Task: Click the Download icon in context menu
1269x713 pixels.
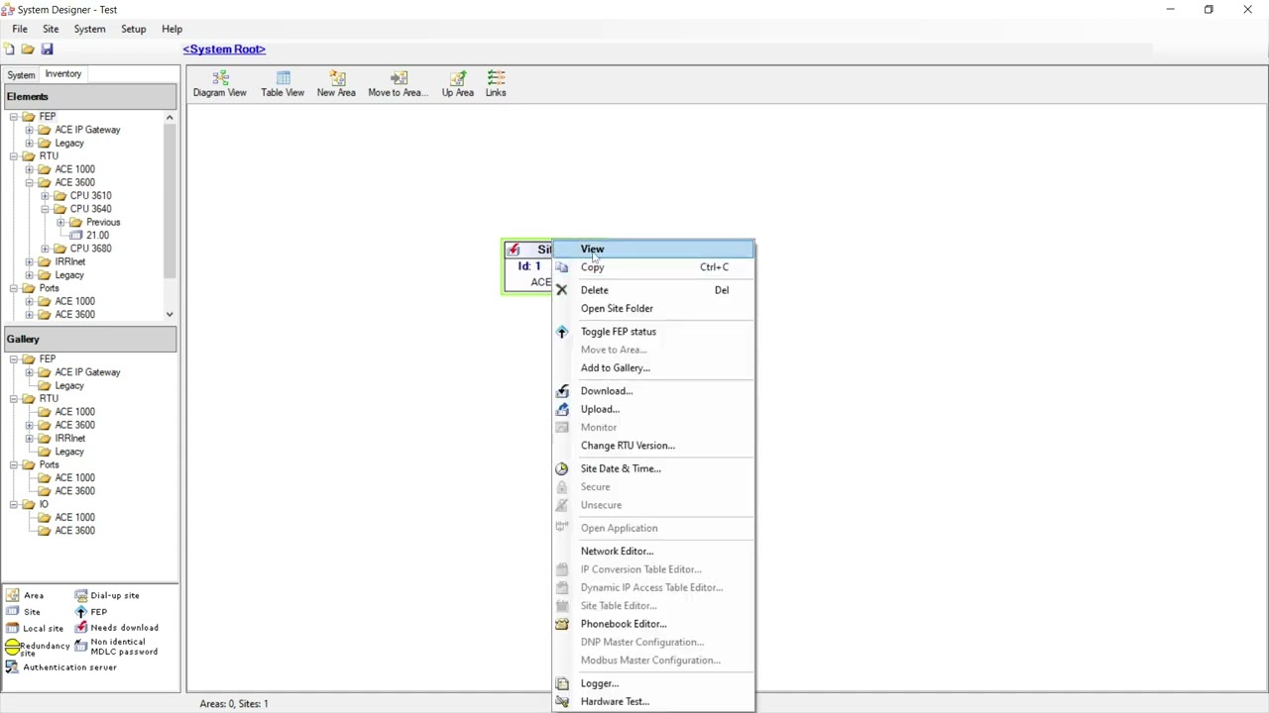Action: coord(562,391)
